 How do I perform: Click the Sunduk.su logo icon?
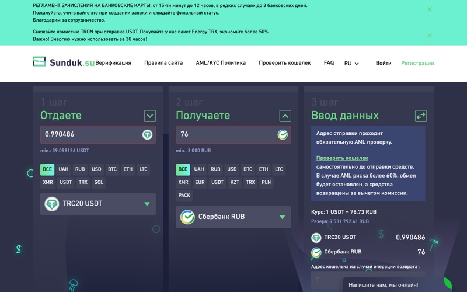pos(39,61)
